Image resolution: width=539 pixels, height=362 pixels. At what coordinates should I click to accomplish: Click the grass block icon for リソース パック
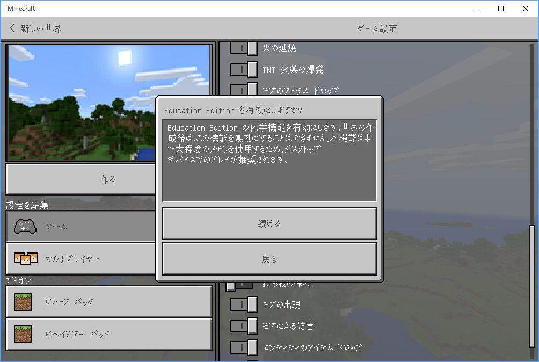pyautogui.click(x=23, y=302)
